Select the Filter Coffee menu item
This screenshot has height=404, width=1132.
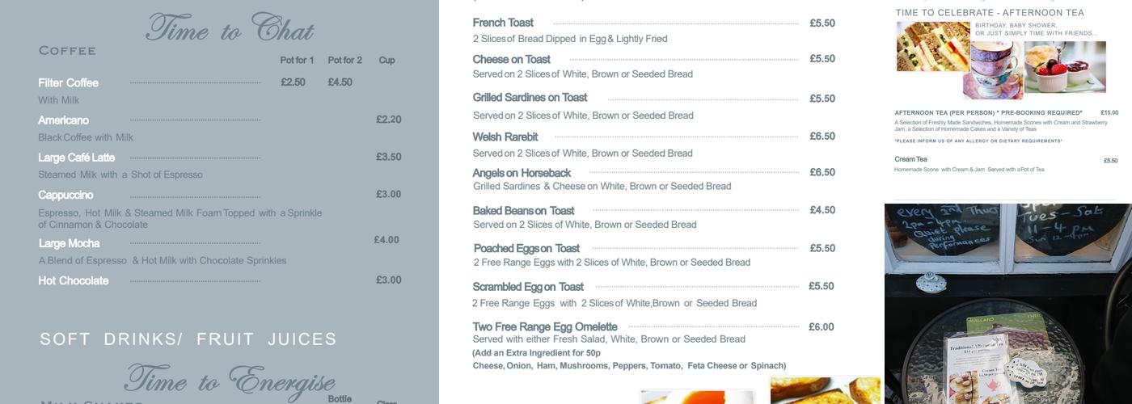(69, 83)
